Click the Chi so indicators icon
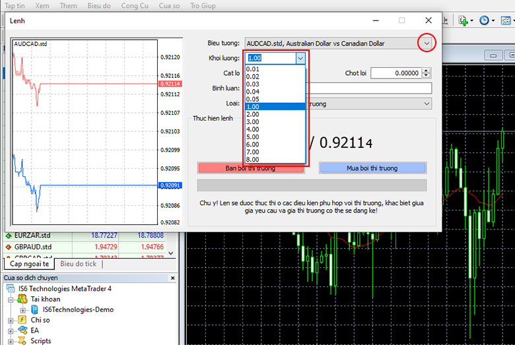The width and height of the screenshot is (515, 345). tap(22, 320)
